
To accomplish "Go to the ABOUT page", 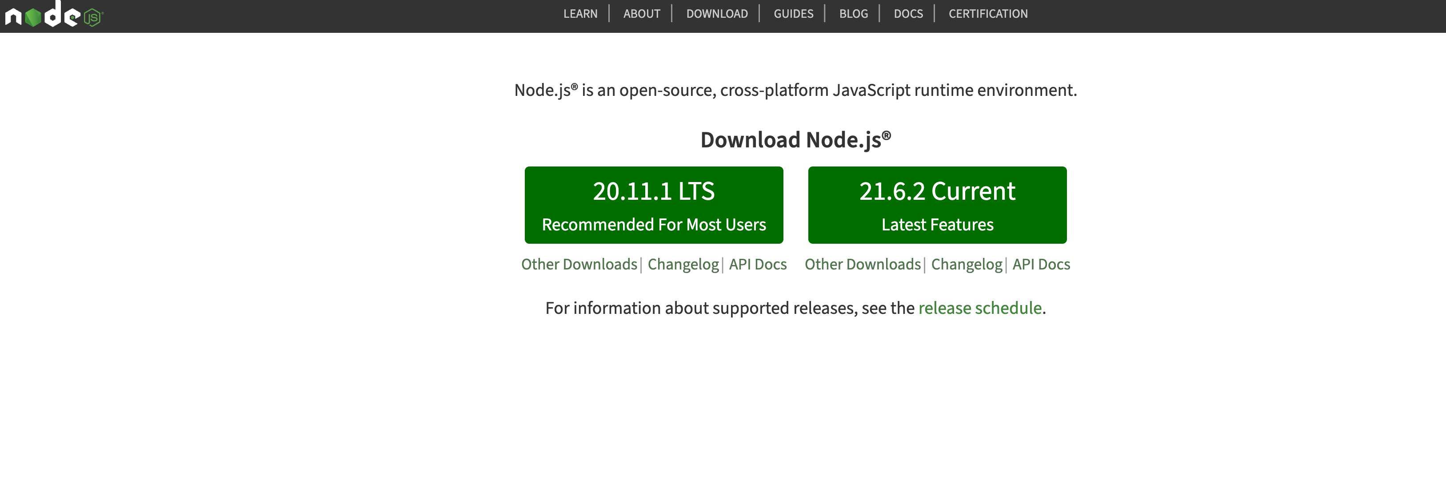I will 641,14.
